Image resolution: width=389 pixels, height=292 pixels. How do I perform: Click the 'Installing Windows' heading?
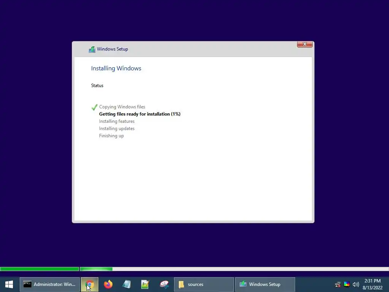click(x=116, y=68)
